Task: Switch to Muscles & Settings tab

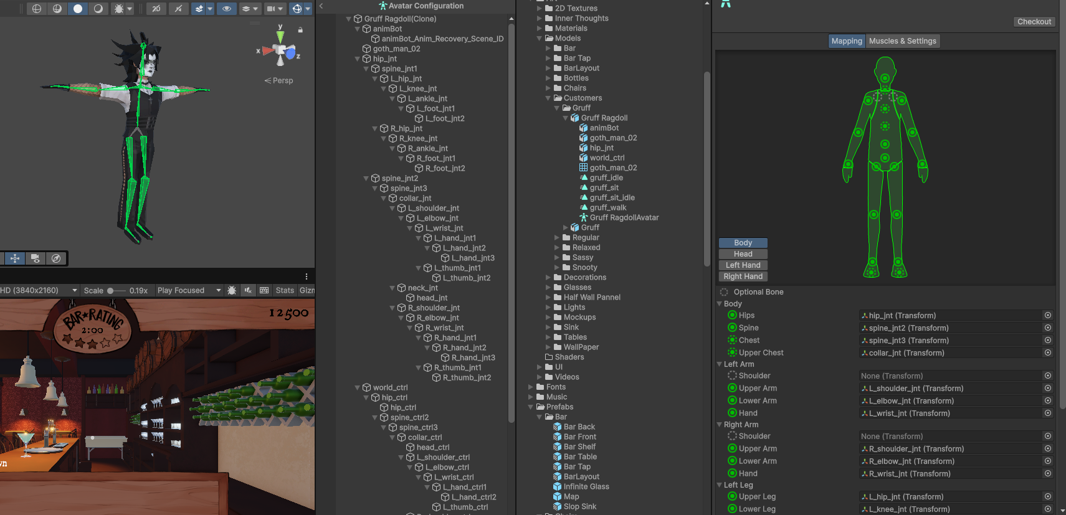Action: (x=902, y=41)
